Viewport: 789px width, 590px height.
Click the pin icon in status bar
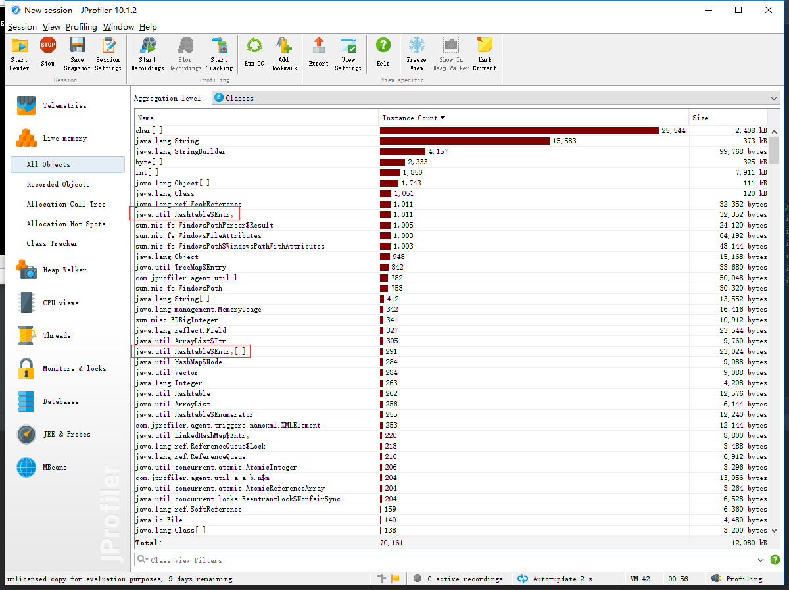coord(381,579)
